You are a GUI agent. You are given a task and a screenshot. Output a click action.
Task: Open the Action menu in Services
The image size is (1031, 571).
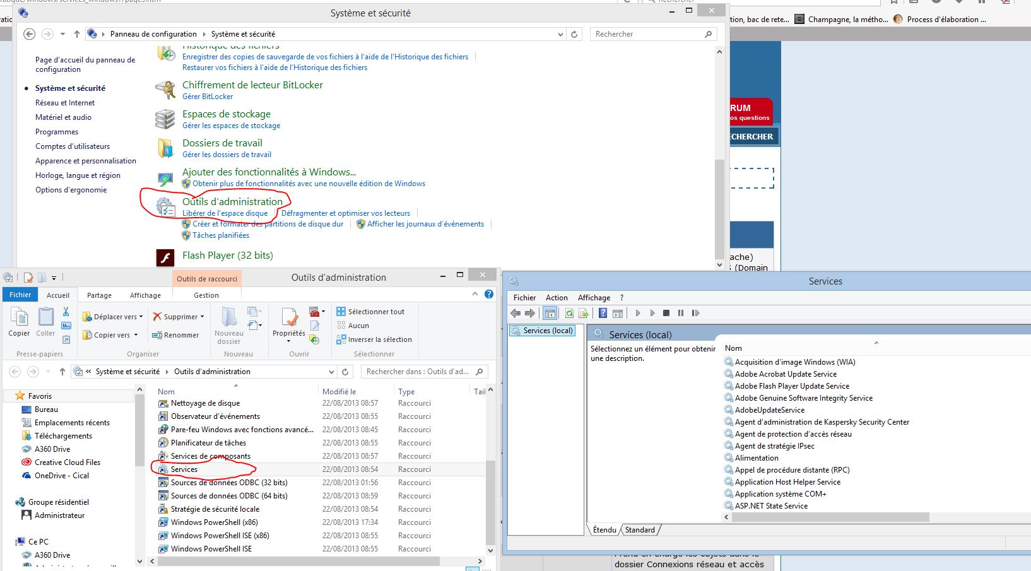click(x=557, y=298)
